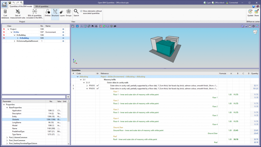Open the Cost databases tool
This screenshot has height=147, width=261.
(5, 14)
